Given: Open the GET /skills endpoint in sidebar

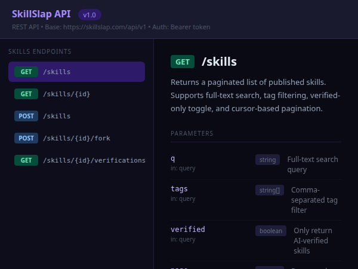Looking at the screenshot, I should pyautogui.click(x=76, y=72).
